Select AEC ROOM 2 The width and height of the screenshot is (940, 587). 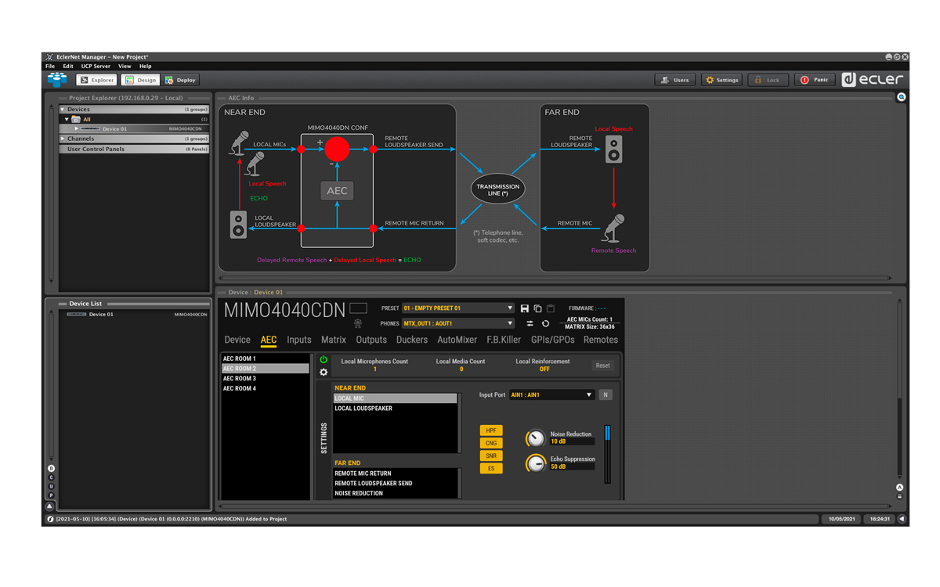point(266,368)
